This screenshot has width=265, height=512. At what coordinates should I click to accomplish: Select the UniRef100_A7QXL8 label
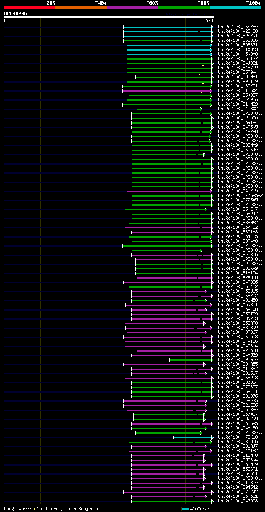point(238,437)
